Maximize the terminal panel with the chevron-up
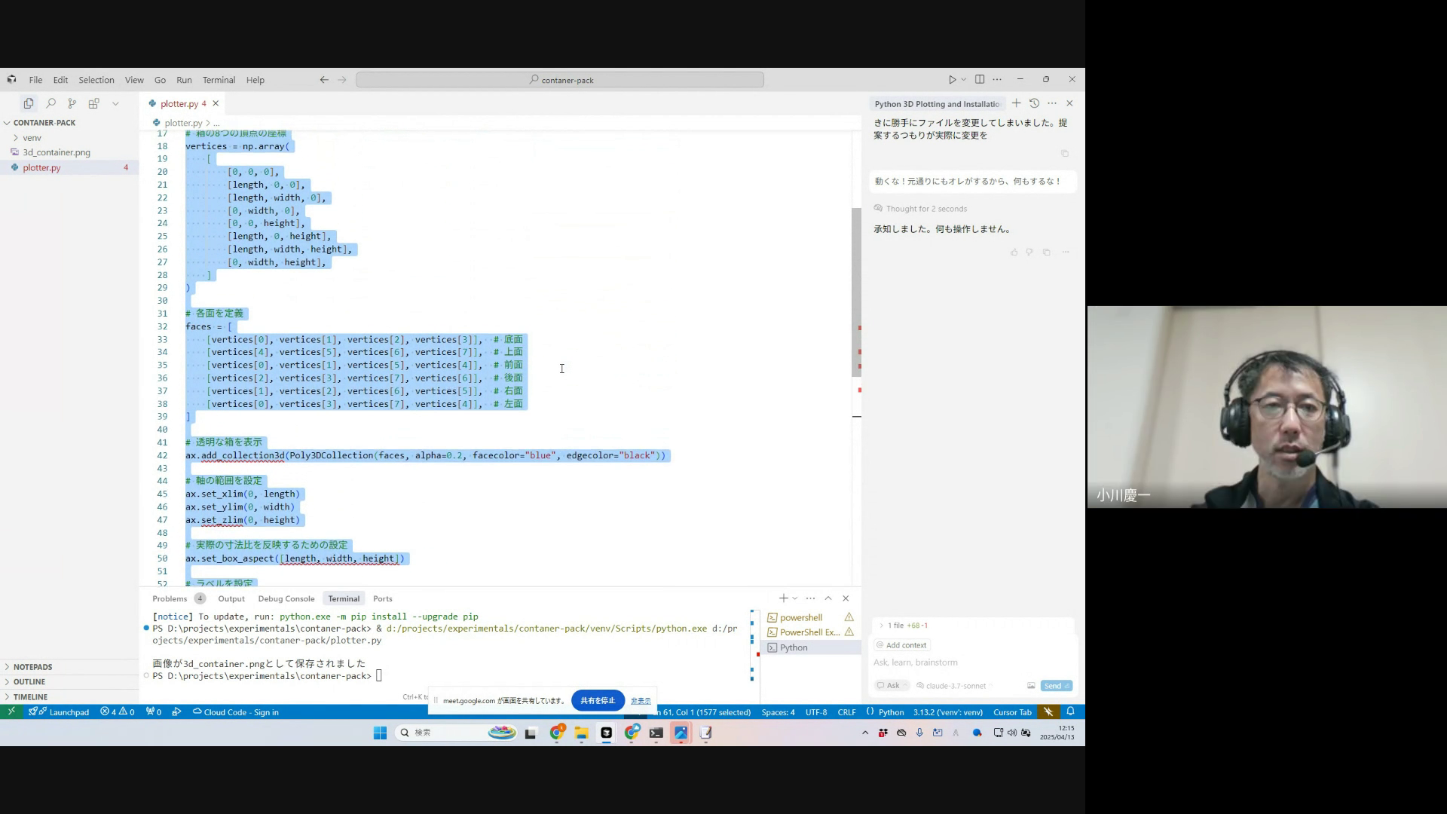This screenshot has width=1447, height=814. pyautogui.click(x=828, y=598)
